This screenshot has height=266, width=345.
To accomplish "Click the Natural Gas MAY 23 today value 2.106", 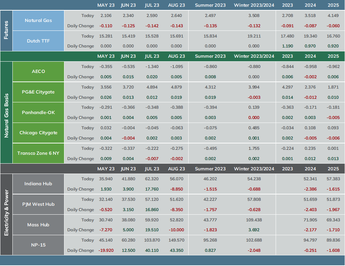I will point(106,16).
